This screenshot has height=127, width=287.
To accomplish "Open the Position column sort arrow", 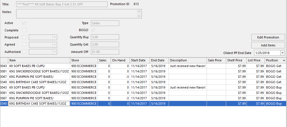I will [x=284, y=61].
